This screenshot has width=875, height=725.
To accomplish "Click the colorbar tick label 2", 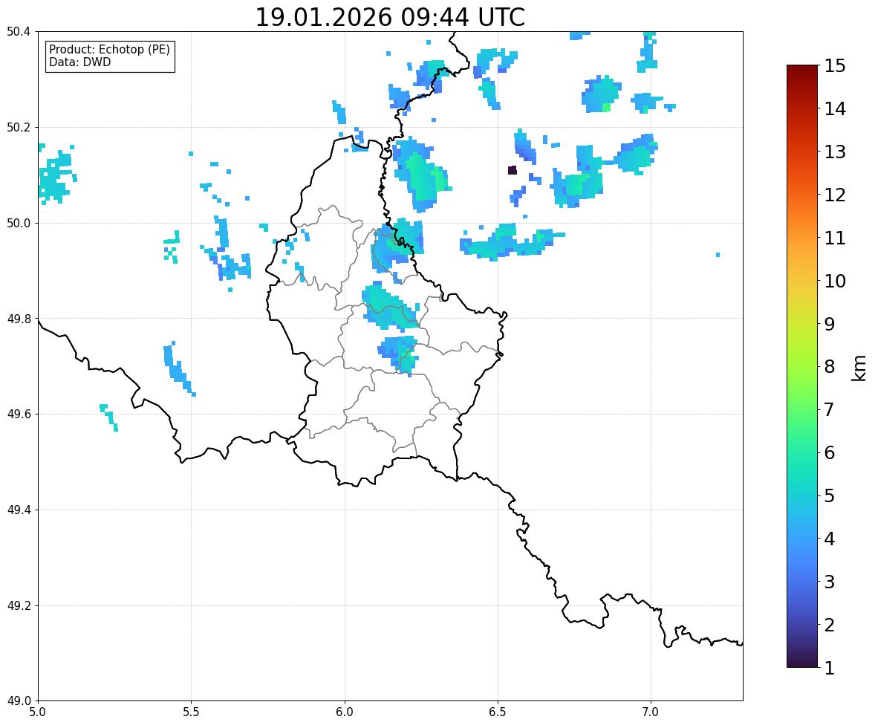I will 830,625.
